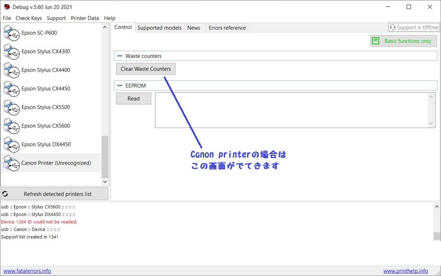Select the Canon Printer (Unrecognized) icon

pyautogui.click(x=11, y=163)
